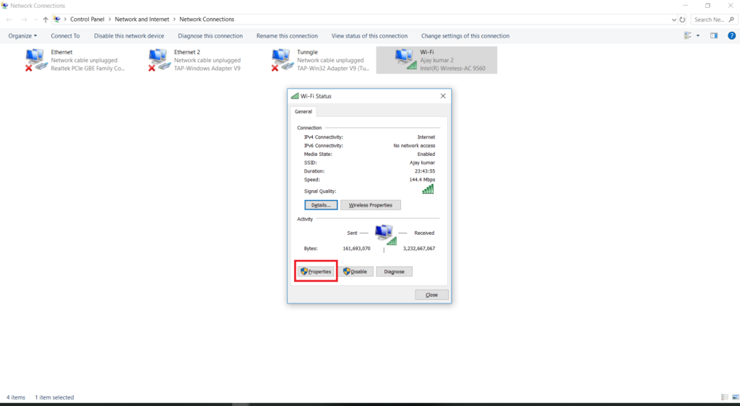Click the General tab in Wi-Fi Status
This screenshot has width=740, height=406.
tap(304, 112)
